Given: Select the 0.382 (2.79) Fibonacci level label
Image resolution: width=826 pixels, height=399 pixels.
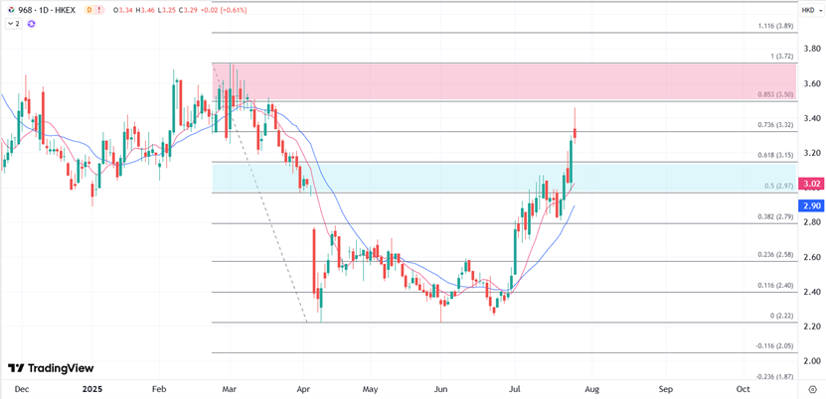Looking at the screenshot, I should [775, 217].
